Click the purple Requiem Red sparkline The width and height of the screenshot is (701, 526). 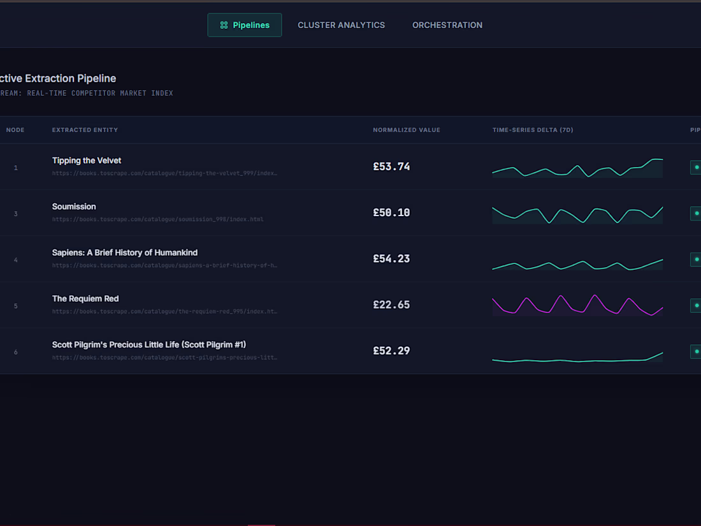coord(577,305)
